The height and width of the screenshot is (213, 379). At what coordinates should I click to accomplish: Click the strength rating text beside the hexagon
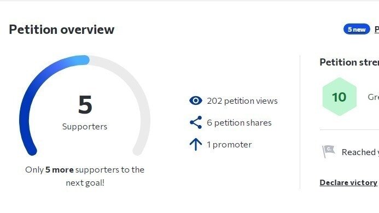point(373,97)
